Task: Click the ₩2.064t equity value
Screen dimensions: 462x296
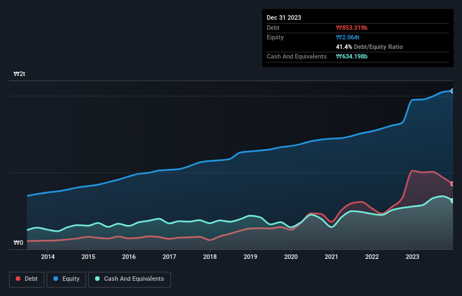Action: tap(347, 37)
